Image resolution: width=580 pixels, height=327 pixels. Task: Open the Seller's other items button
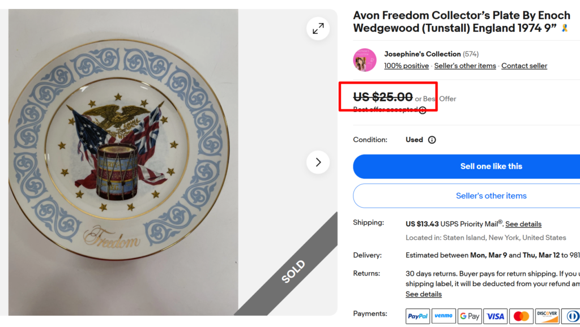click(492, 196)
